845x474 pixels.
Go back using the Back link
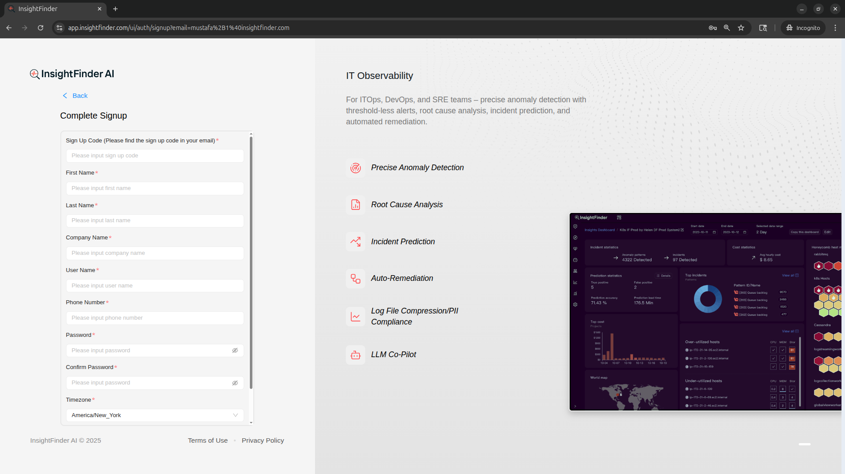[x=75, y=96]
